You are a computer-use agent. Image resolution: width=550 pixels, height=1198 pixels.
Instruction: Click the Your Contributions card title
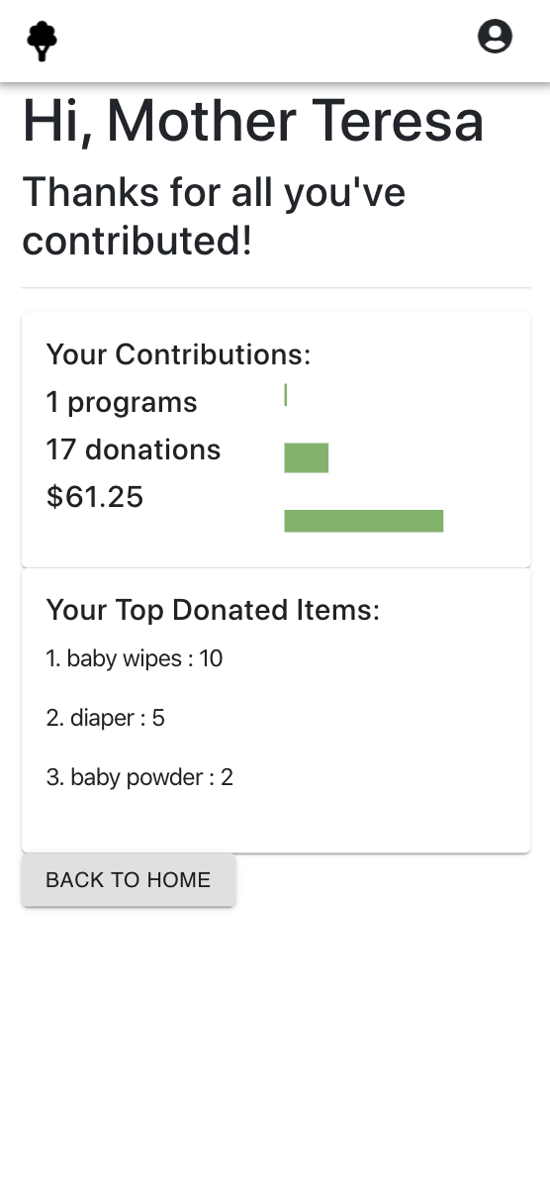click(179, 354)
